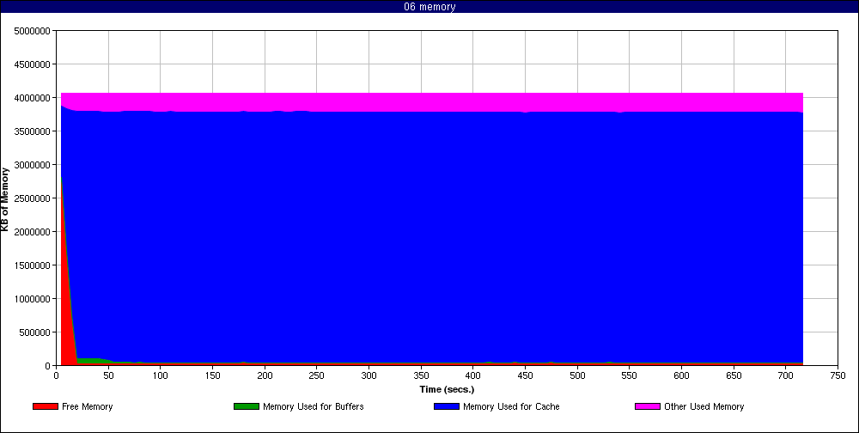Click the 650 x-axis tick label
Viewport: 859px width, 433px height.
coord(734,376)
